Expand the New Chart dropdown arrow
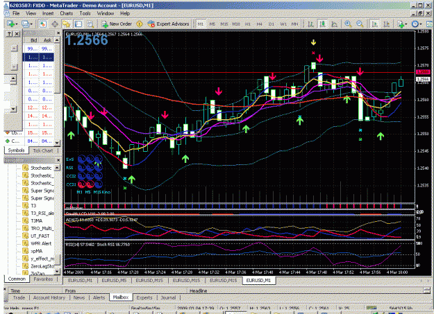The image size is (434, 314). pos(17,24)
